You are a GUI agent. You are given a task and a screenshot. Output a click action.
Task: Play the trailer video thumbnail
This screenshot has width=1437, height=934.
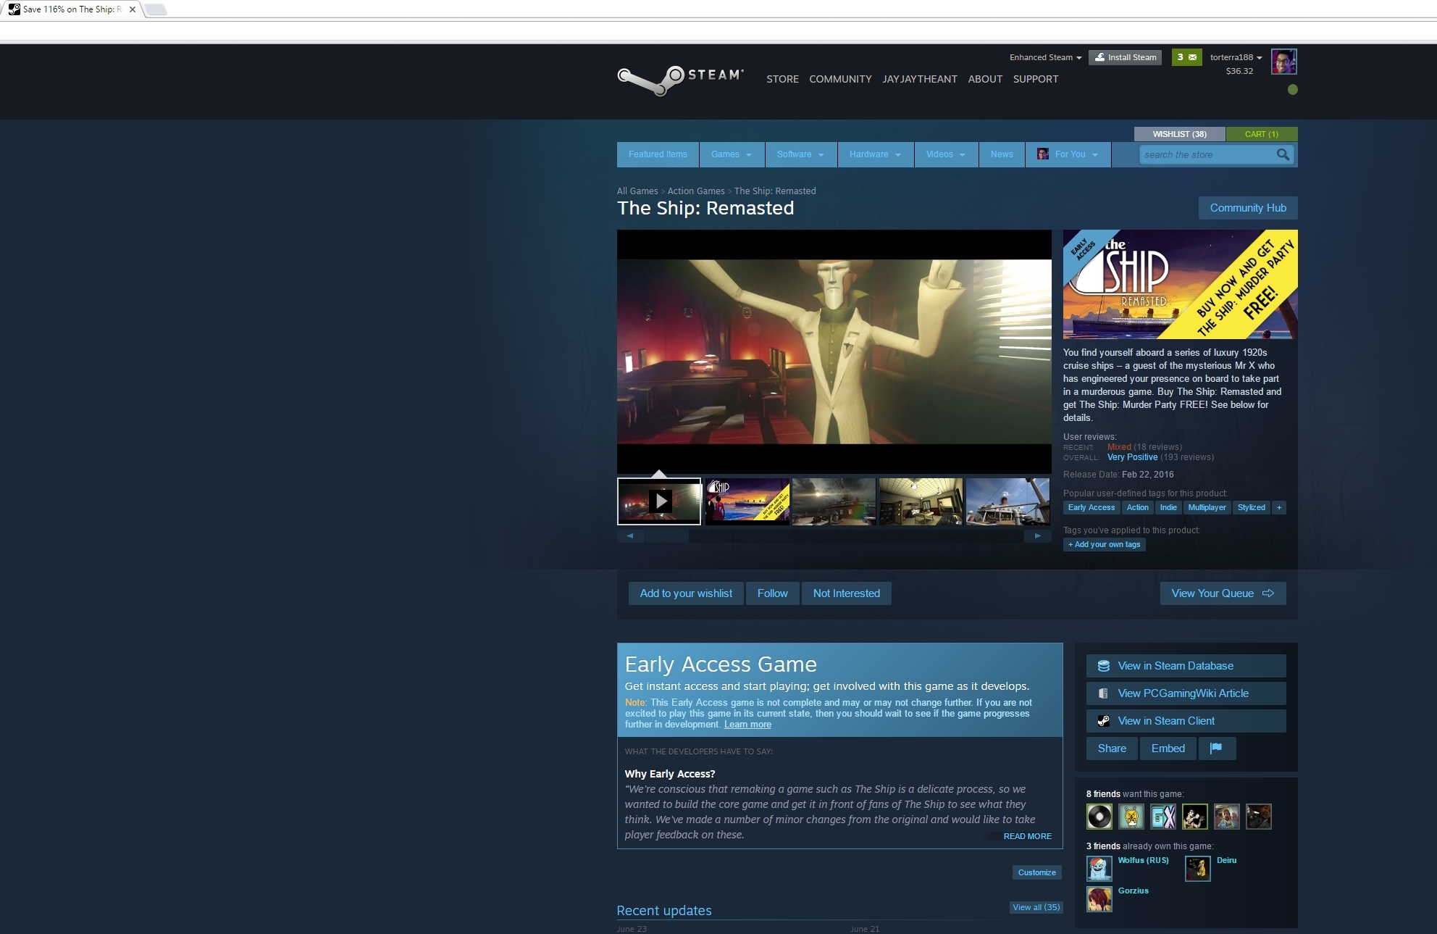click(659, 501)
